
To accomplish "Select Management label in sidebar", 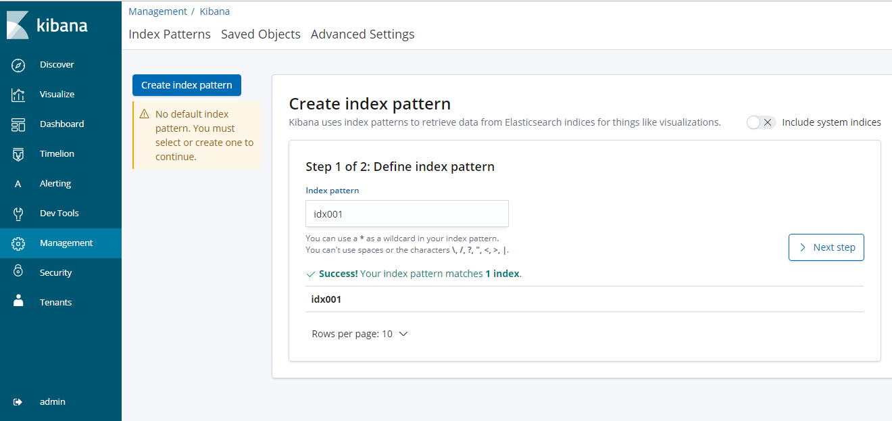I will [66, 243].
